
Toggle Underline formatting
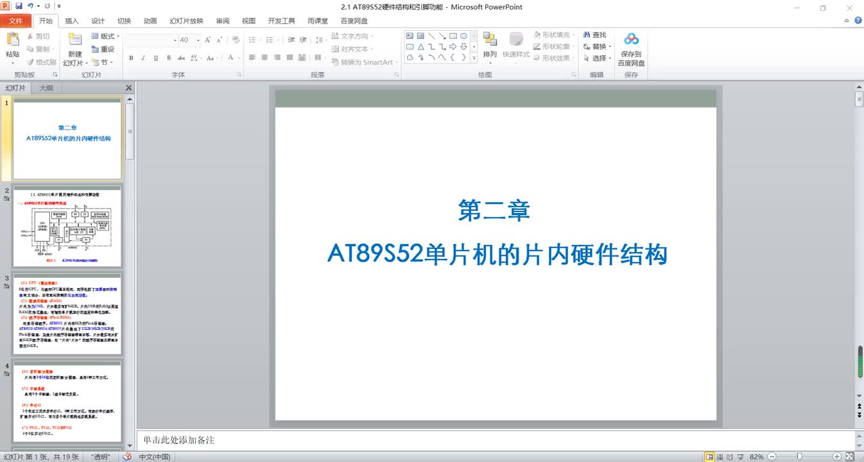click(156, 58)
